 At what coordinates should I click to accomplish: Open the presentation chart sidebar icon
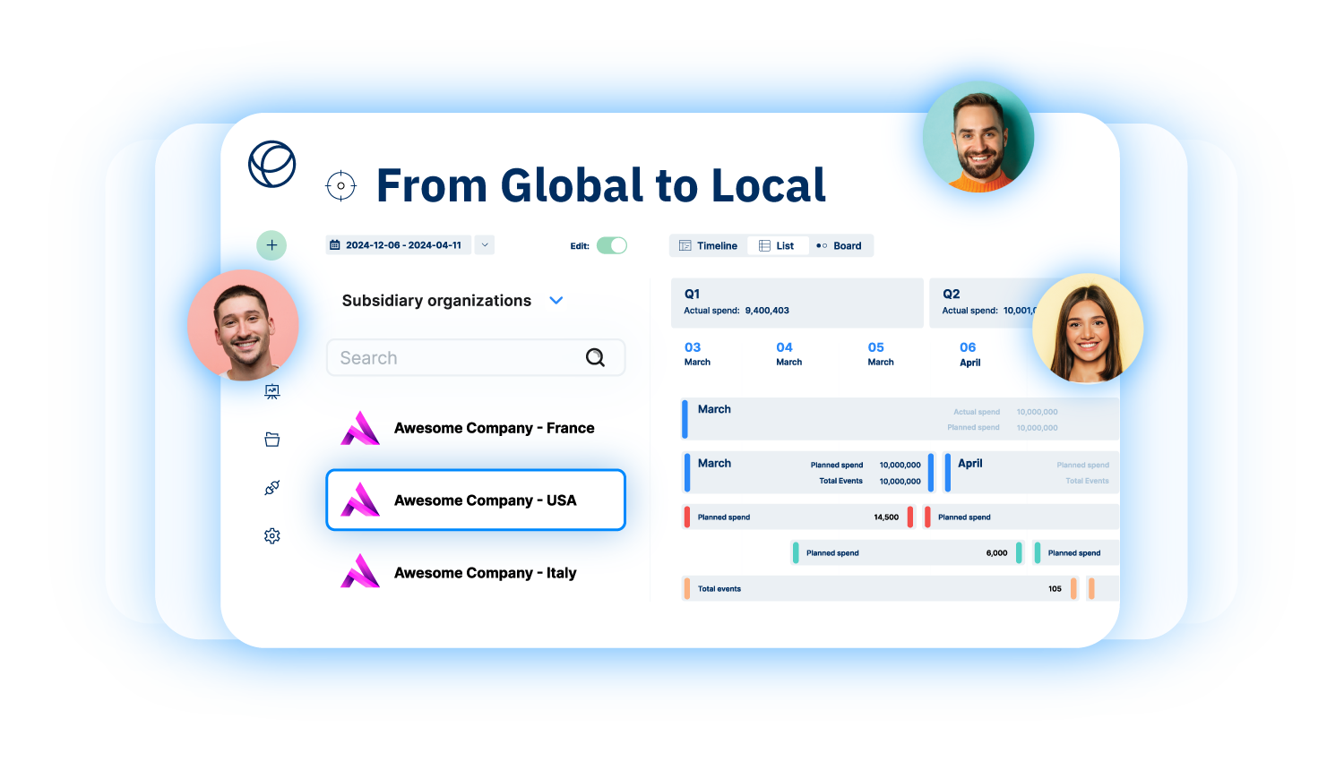[272, 391]
